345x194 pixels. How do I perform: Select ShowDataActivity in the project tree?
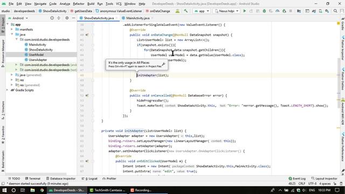pos(41,50)
